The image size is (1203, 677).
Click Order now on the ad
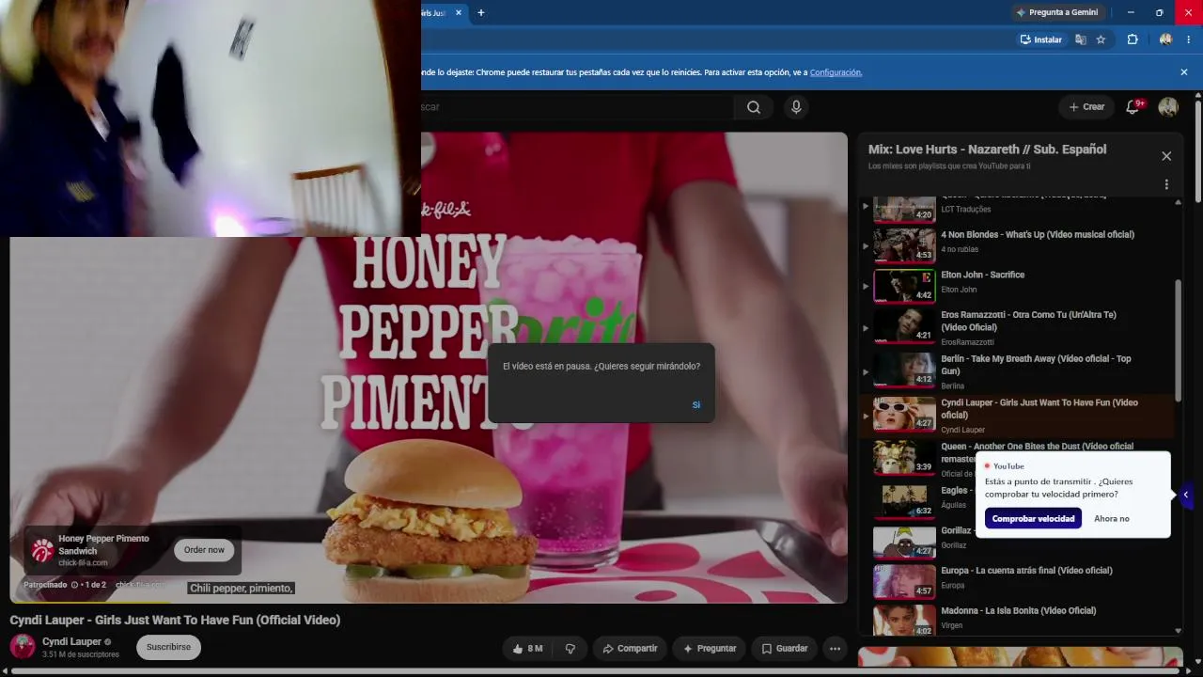click(x=204, y=550)
